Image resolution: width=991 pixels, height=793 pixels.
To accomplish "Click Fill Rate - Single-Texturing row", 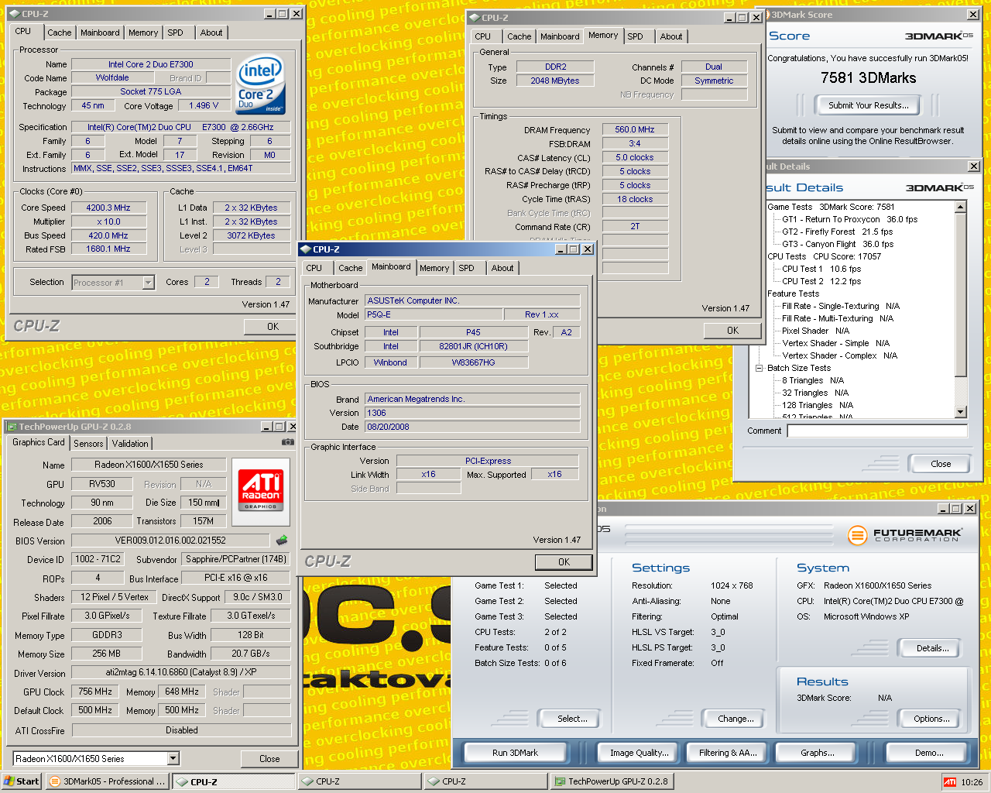I will click(840, 306).
